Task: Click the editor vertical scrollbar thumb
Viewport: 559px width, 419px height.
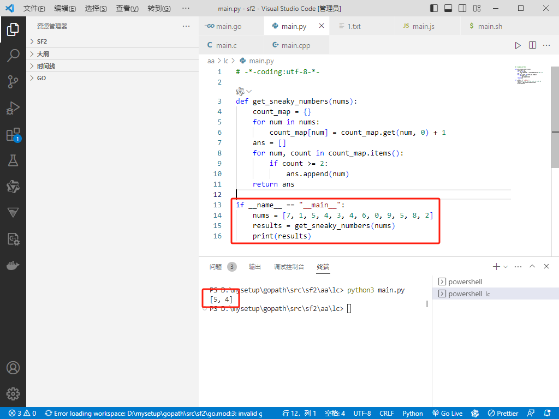Action: click(x=555, y=117)
